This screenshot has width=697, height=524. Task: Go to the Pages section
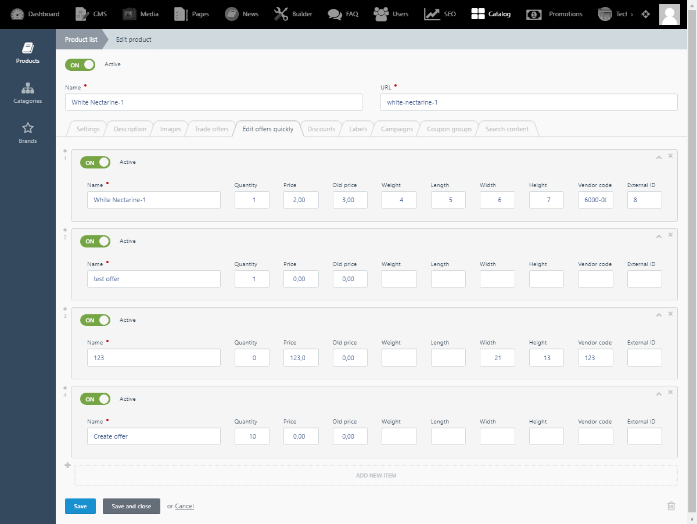192,14
